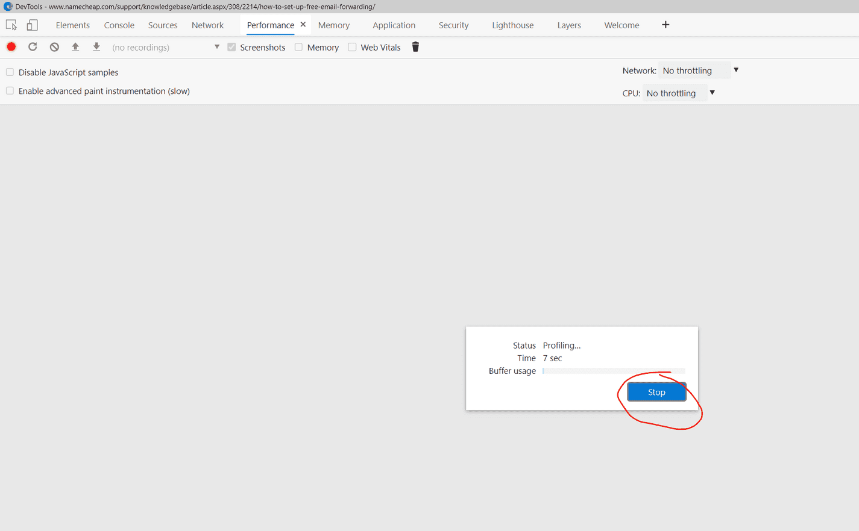Viewport: 859px width, 531px height.
Task: Click the Buffer usage progress bar
Action: tap(614, 370)
